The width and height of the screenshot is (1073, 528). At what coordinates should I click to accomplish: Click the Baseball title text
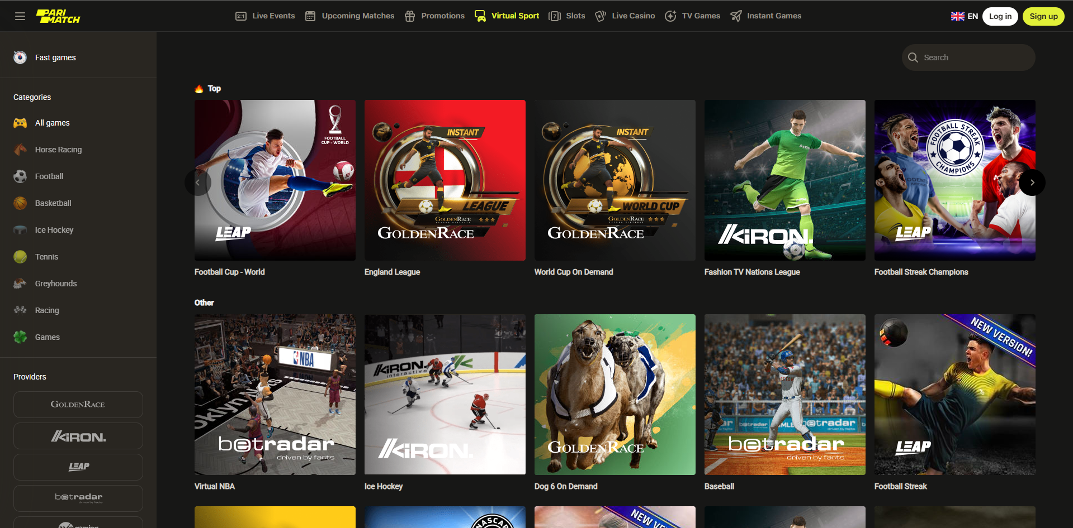point(719,486)
